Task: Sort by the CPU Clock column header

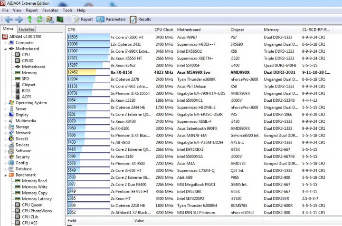Action: point(163,29)
